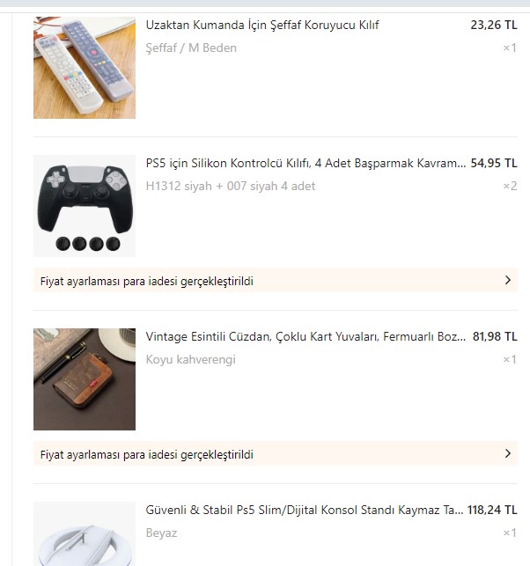Click the 118,24 TL price

(491, 511)
